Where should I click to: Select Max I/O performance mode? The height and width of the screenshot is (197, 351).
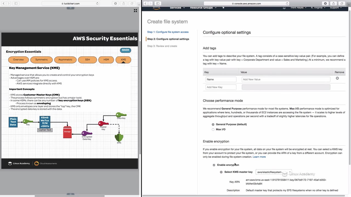[213, 129]
